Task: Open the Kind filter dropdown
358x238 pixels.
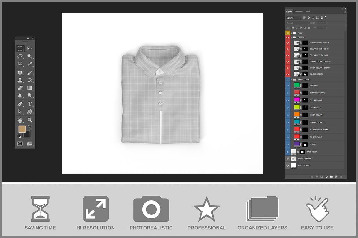Action: click(294, 18)
